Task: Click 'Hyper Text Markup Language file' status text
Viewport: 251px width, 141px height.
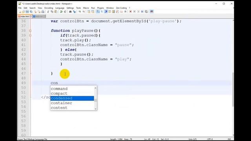Action: tap(32, 139)
